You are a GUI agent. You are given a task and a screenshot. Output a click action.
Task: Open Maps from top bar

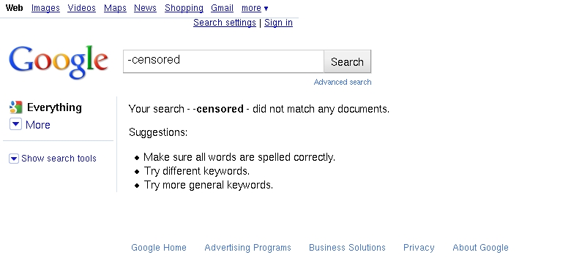(x=115, y=8)
